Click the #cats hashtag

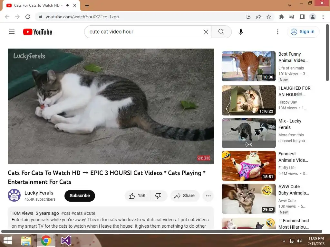click(77, 214)
